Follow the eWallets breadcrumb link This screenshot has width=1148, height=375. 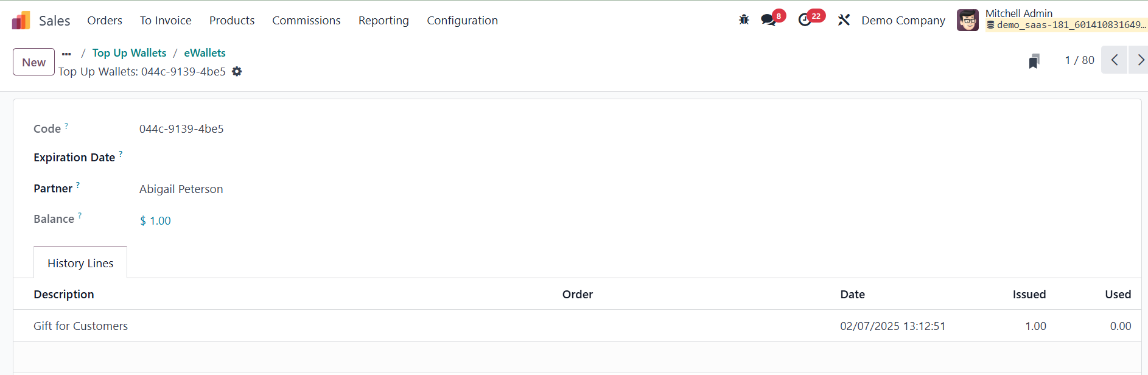pos(205,53)
